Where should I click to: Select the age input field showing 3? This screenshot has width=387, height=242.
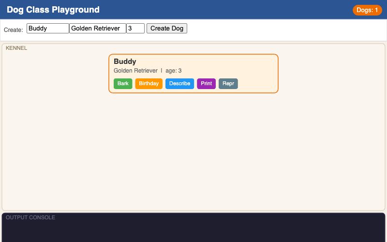[135, 29]
